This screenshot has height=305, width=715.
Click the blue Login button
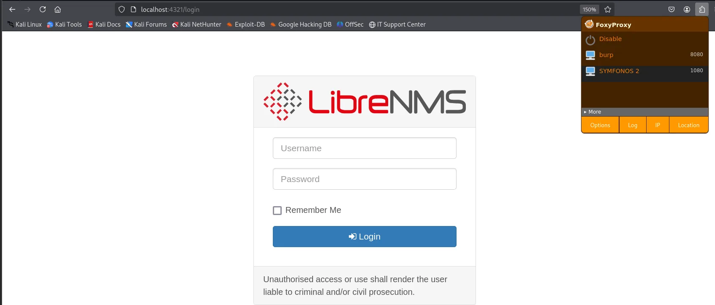click(x=364, y=237)
